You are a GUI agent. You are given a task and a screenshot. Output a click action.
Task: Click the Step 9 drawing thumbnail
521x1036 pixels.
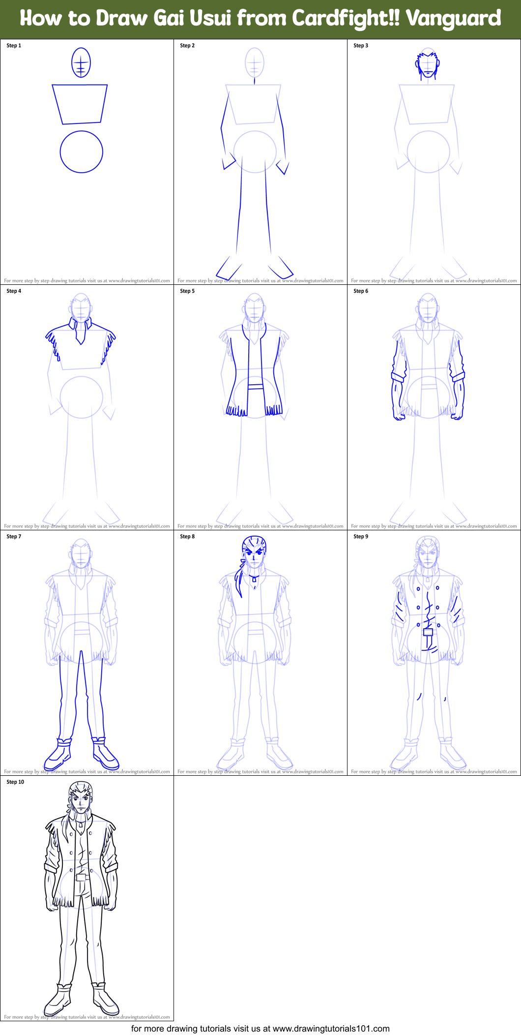[x=434, y=653]
